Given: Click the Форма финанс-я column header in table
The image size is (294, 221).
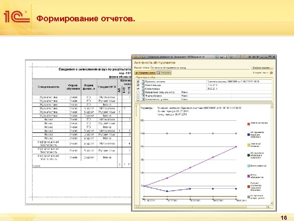Looking at the screenshot, I should coord(89,87).
